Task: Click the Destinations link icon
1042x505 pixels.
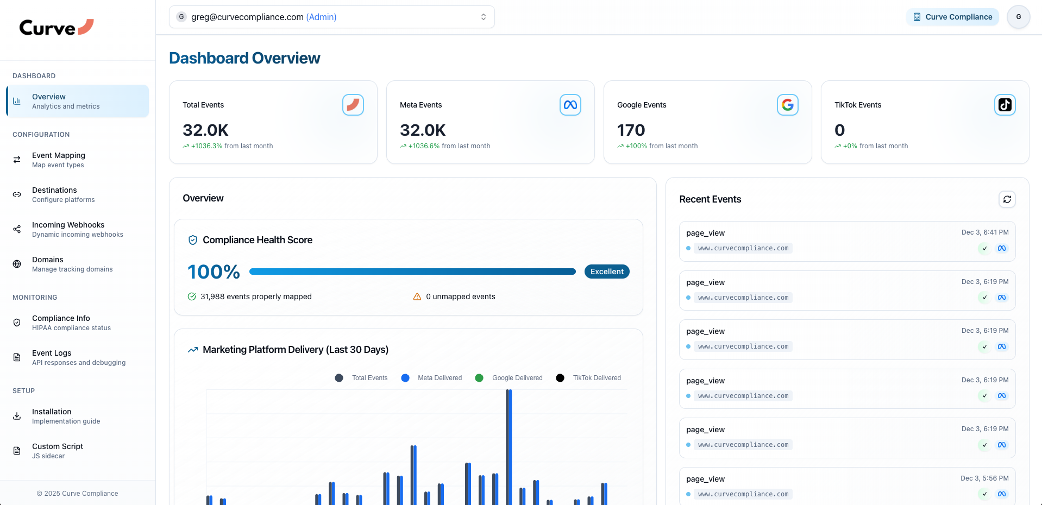Action: point(17,194)
